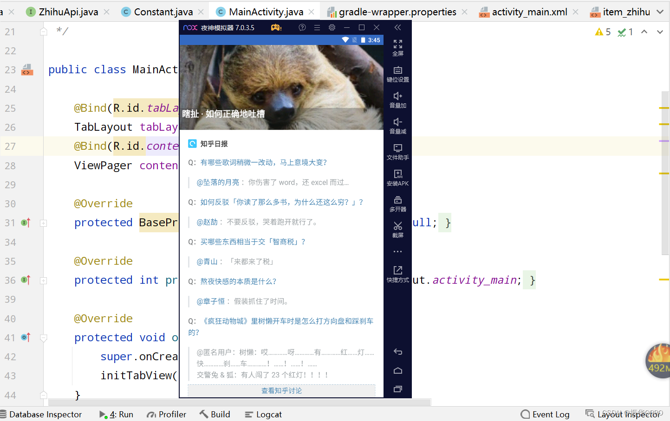Collapse the method end fold marker at line 44

coord(44,395)
